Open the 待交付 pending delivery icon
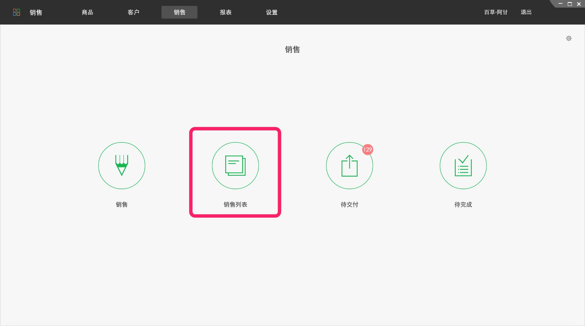This screenshot has height=326, width=585. (349, 165)
